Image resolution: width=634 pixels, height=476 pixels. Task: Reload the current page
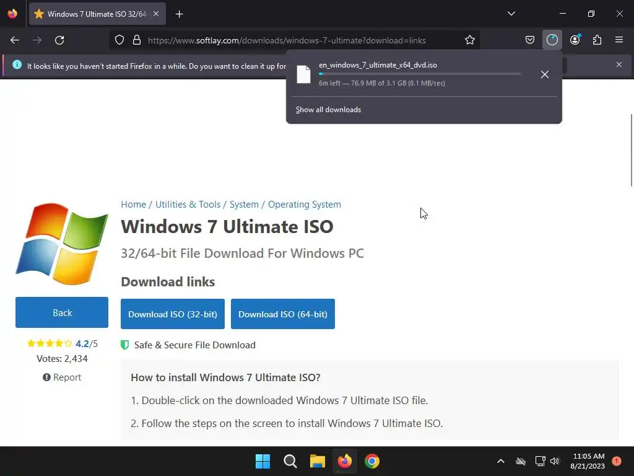coord(59,40)
